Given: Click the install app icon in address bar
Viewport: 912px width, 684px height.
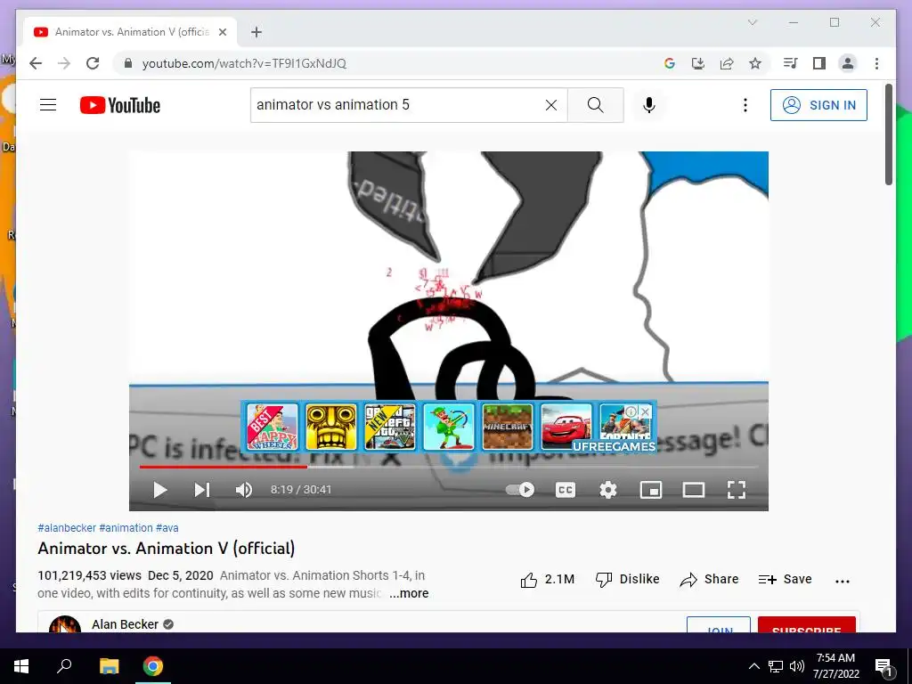Looking at the screenshot, I should 698,63.
